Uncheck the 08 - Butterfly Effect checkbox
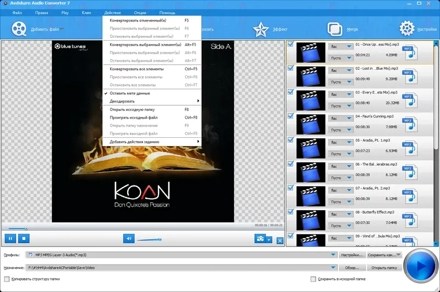440x292 pixels. pyautogui.click(x=290, y=212)
